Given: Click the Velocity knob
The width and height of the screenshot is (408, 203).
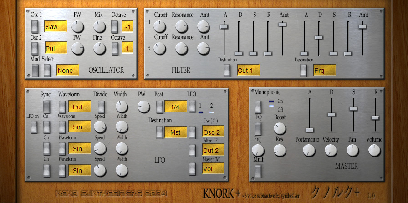Looking at the screenshot, I should [331, 150].
